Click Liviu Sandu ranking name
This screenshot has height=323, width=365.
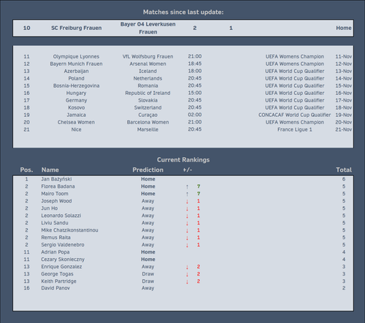(55, 223)
